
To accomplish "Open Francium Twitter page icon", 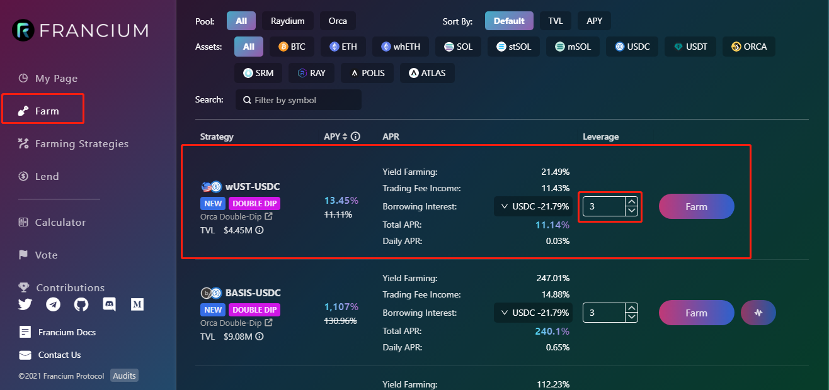I will 25,304.
